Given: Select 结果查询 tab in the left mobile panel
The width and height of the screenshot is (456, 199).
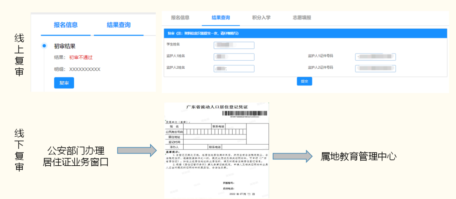Looking at the screenshot, I should 119,25.
